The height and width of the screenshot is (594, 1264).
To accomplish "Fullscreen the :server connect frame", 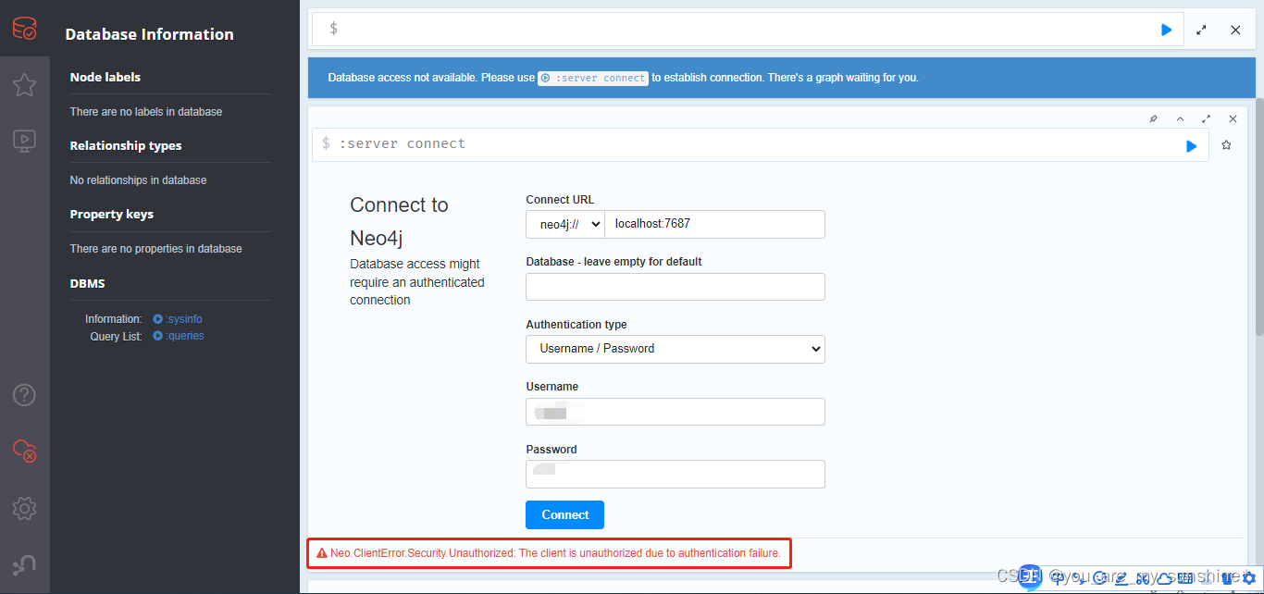I will (x=1206, y=118).
